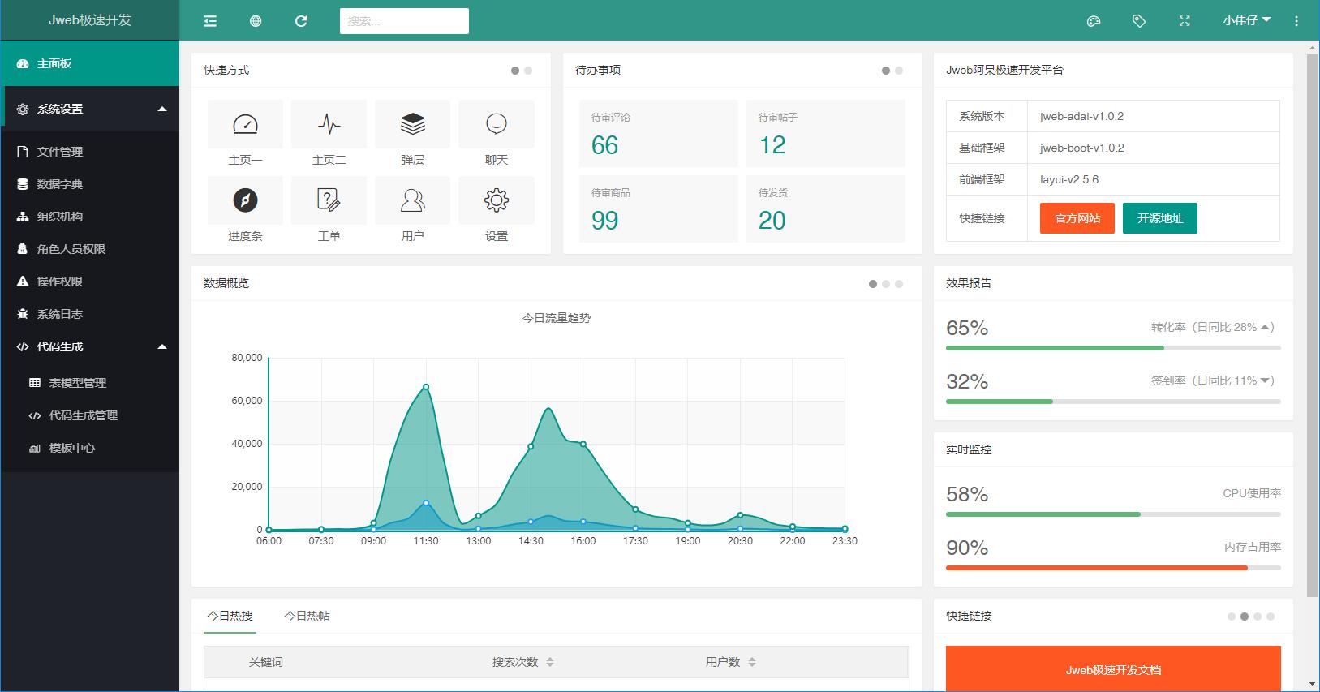Open the theme palette icon
Image resolution: width=1320 pixels, height=692 pixels.
[x=1094, y=21]
